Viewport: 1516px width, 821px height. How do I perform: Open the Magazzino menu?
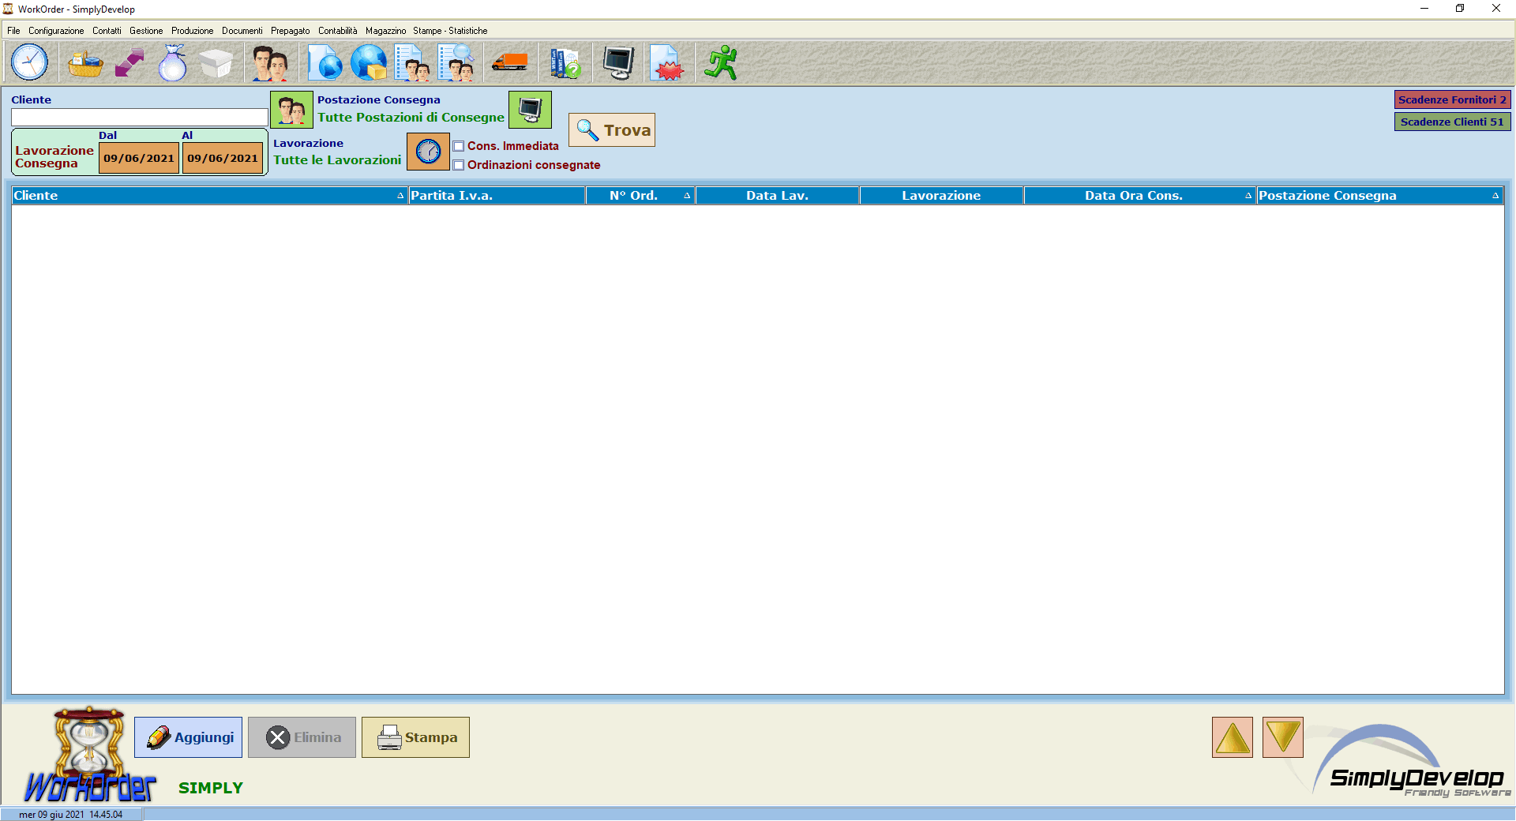coord(385,31)
